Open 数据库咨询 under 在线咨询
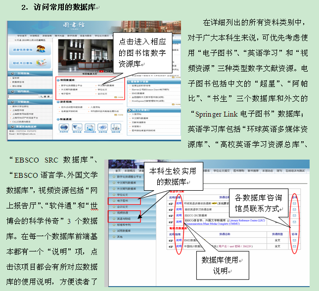The width and height of the screenshot is (319, 291). tap(18, 82)
